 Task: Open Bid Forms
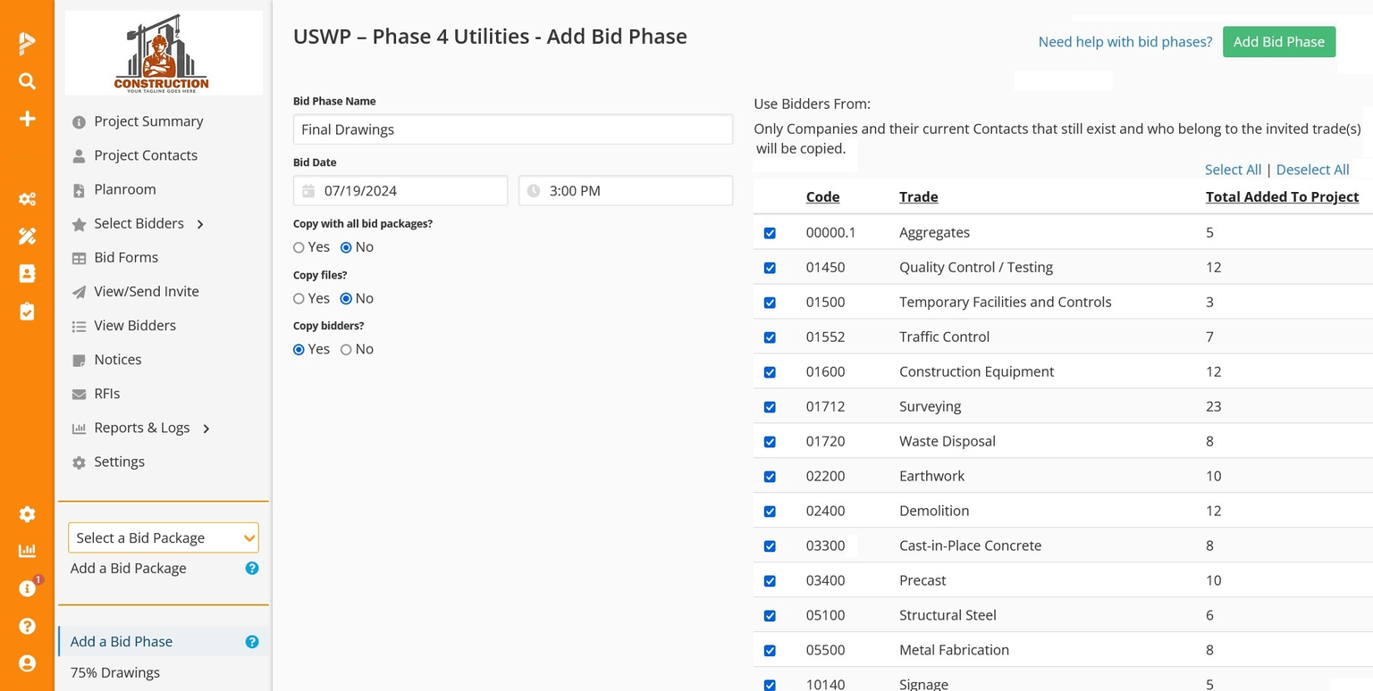point(126,257)
